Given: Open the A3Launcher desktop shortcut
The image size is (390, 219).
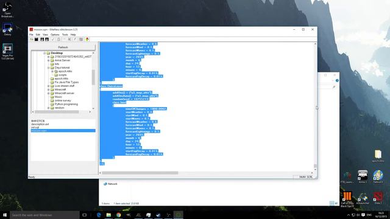Looking at the screenshot, I should coord(363,198).
